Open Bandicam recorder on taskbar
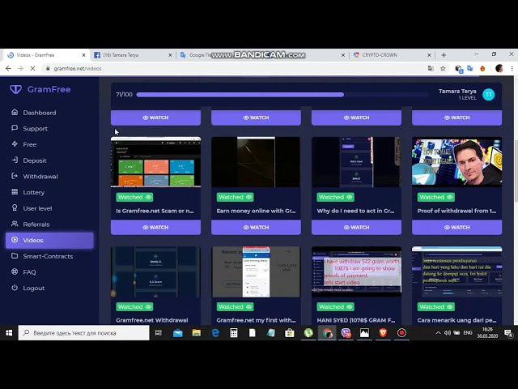The height and width of the screenshot is (389, 518). (x=401, y=333)
